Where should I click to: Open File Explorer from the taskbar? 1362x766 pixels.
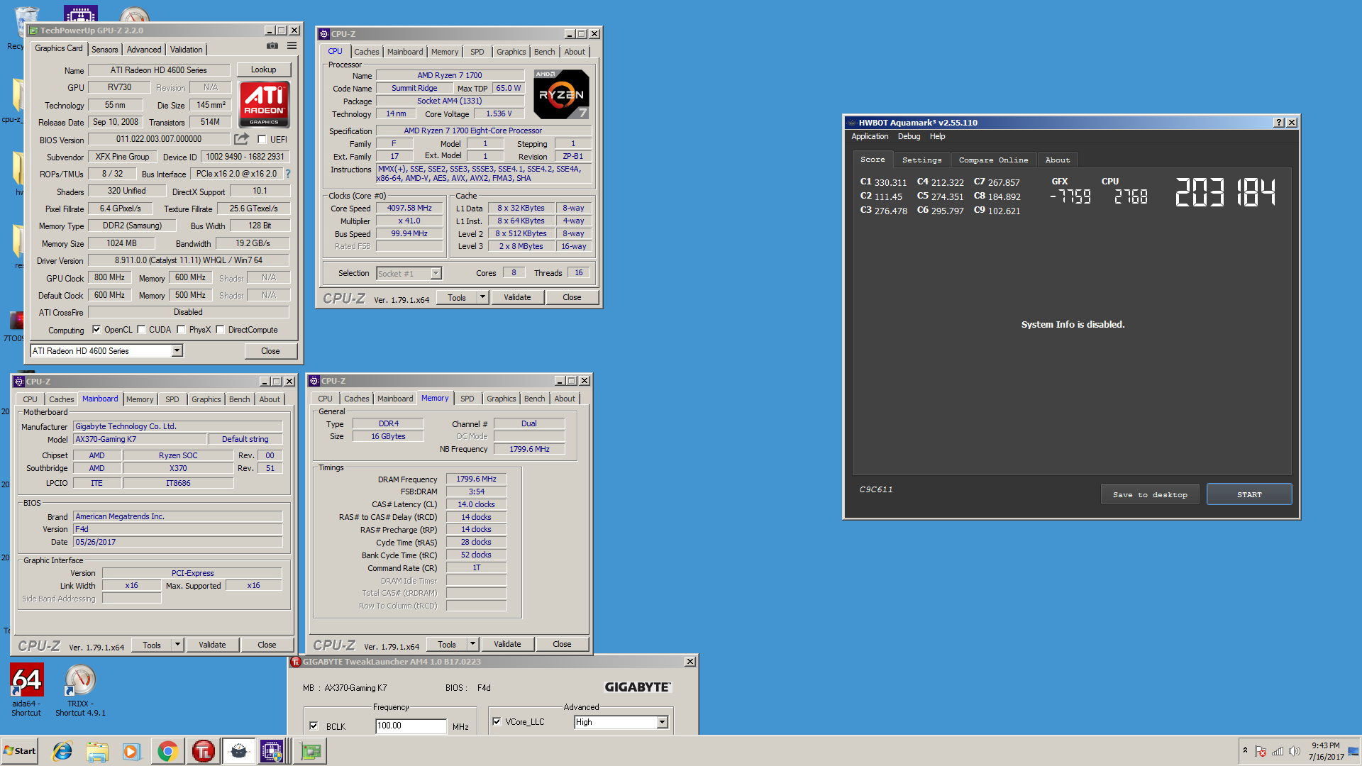tap(97, 751)
